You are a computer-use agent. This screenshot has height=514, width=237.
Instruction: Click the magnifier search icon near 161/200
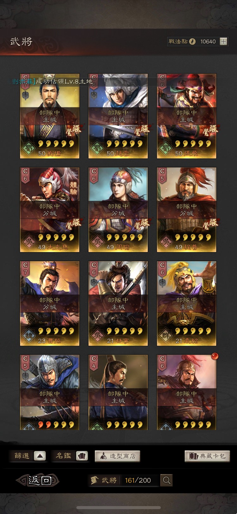click(167, 480)
